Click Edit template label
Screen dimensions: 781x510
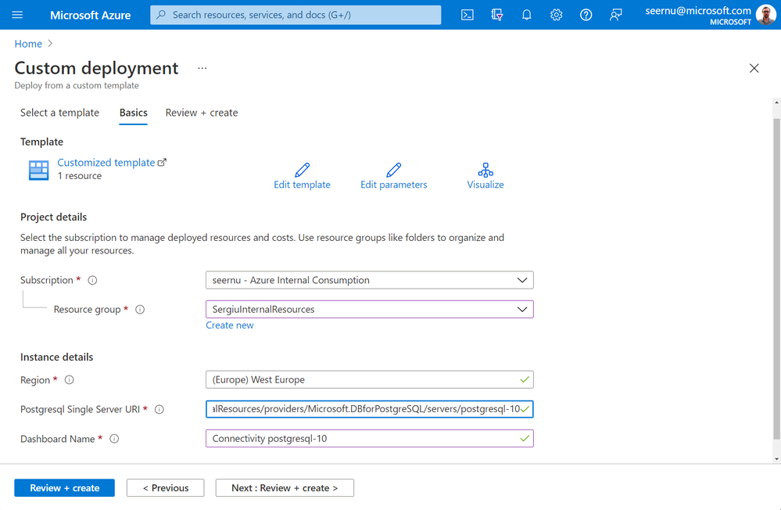tap(302, 185)
